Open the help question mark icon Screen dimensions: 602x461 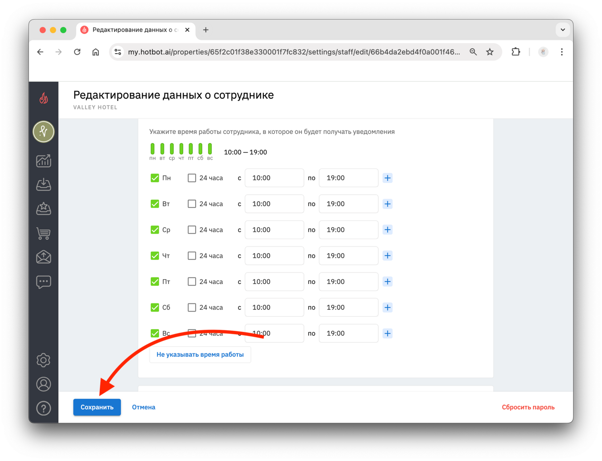tap(44, 408)
